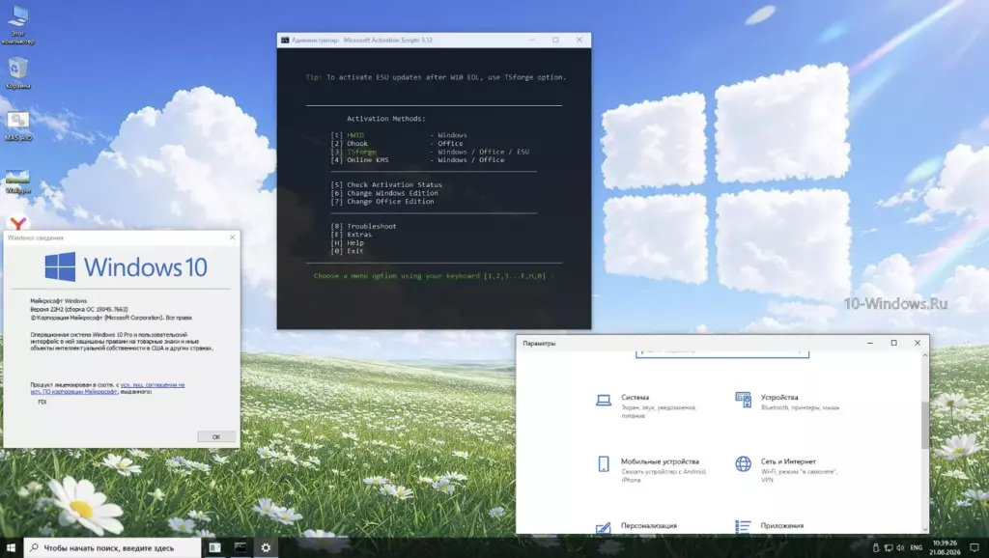Click '[6] Change Windows Edition' line
Viewport: 989px width, 558px height.
384,193
